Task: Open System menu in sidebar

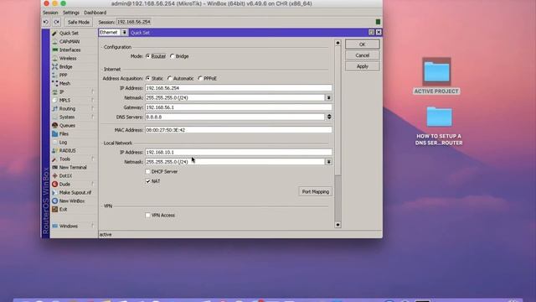Action: [67, 117]
